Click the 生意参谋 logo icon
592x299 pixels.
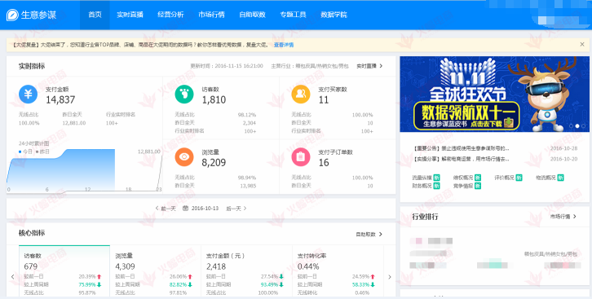12,15
